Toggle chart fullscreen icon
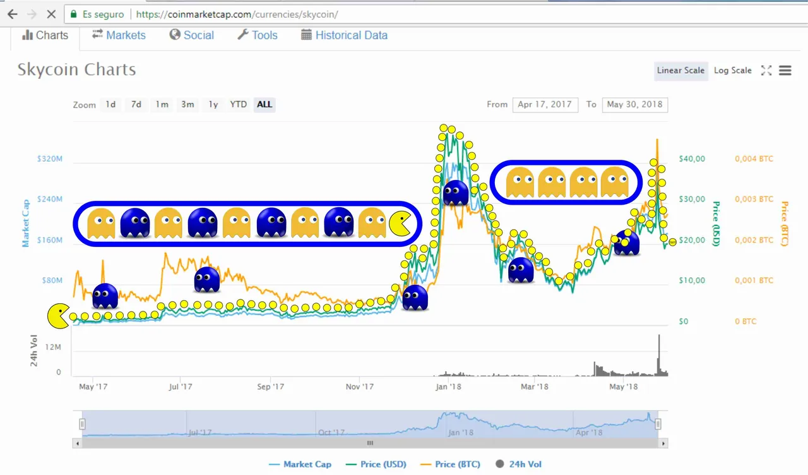 766,70
